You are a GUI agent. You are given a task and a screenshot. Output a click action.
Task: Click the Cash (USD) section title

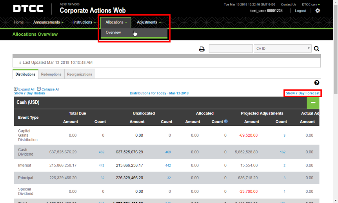(x=28, y=102)
